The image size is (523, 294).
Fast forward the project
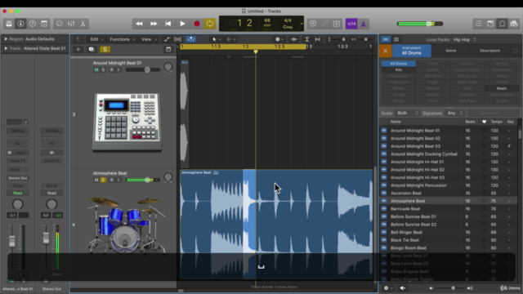[154, 24]
